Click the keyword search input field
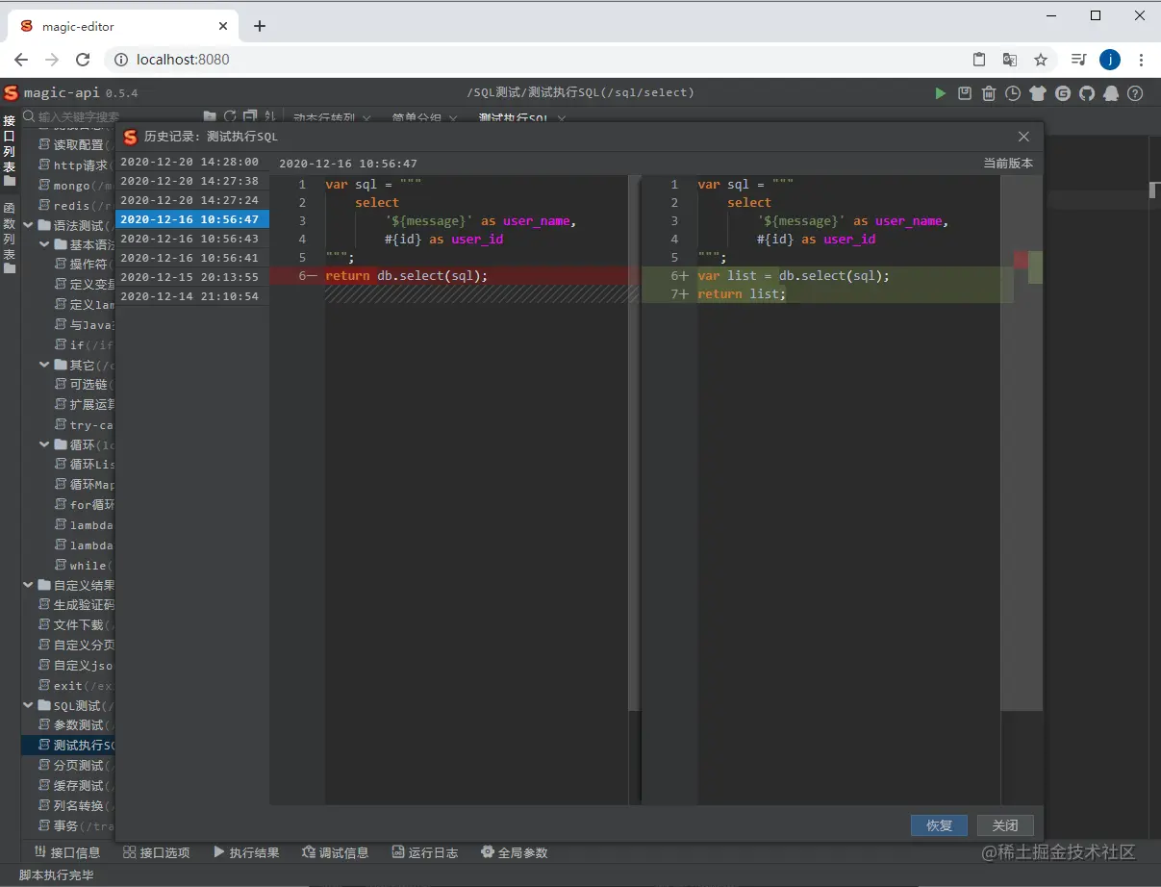Viewport: 1161px width, 887px height. click(x=111, y=116)
